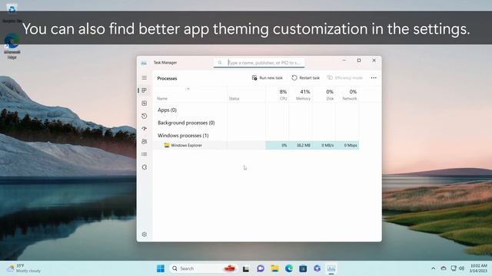
Task: Open Microsoft Store from the taskbar
Action: click(x=303, y=268)
